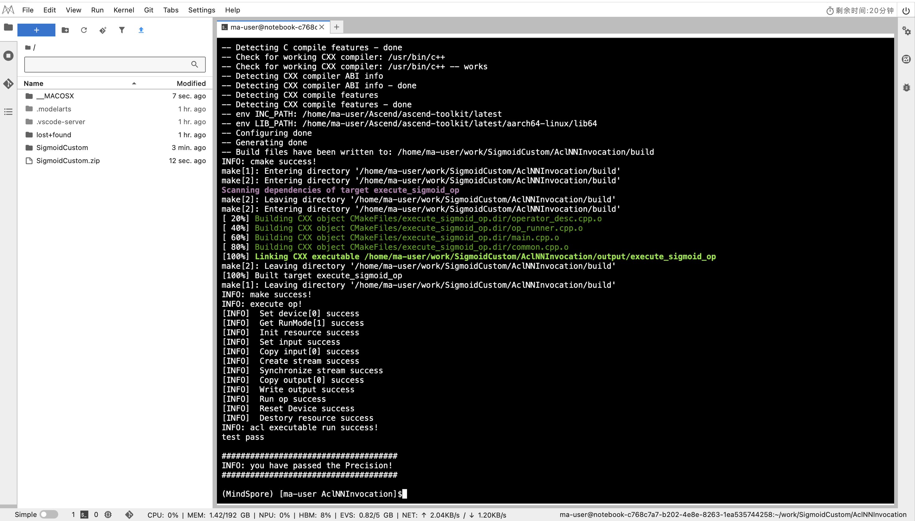Toggle file filter funnel icon
Screen dimensions: 915x521
coord(122,30)
